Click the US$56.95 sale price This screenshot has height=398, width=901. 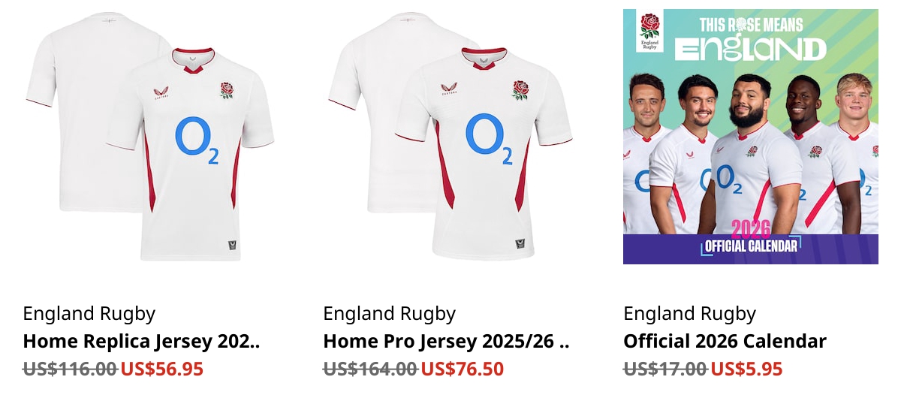(x=162, y=369)
